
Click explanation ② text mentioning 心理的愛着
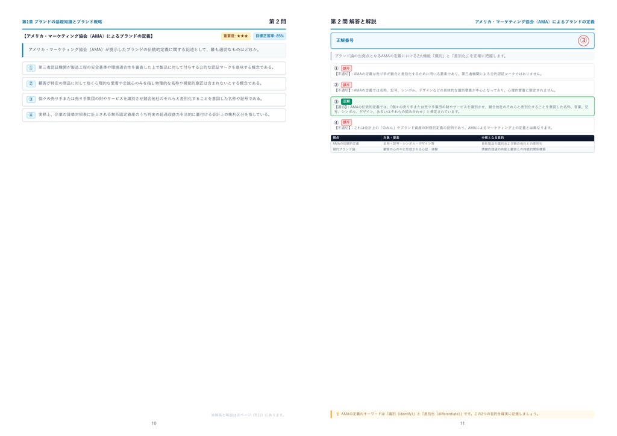click(x=445, y=90)
